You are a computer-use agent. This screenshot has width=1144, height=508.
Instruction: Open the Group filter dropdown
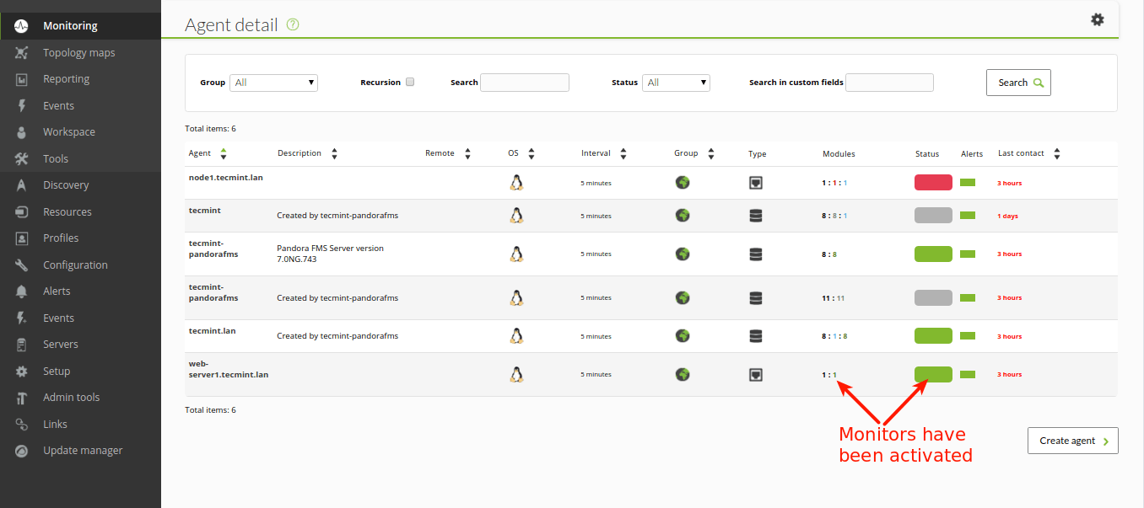coord(273,83)
